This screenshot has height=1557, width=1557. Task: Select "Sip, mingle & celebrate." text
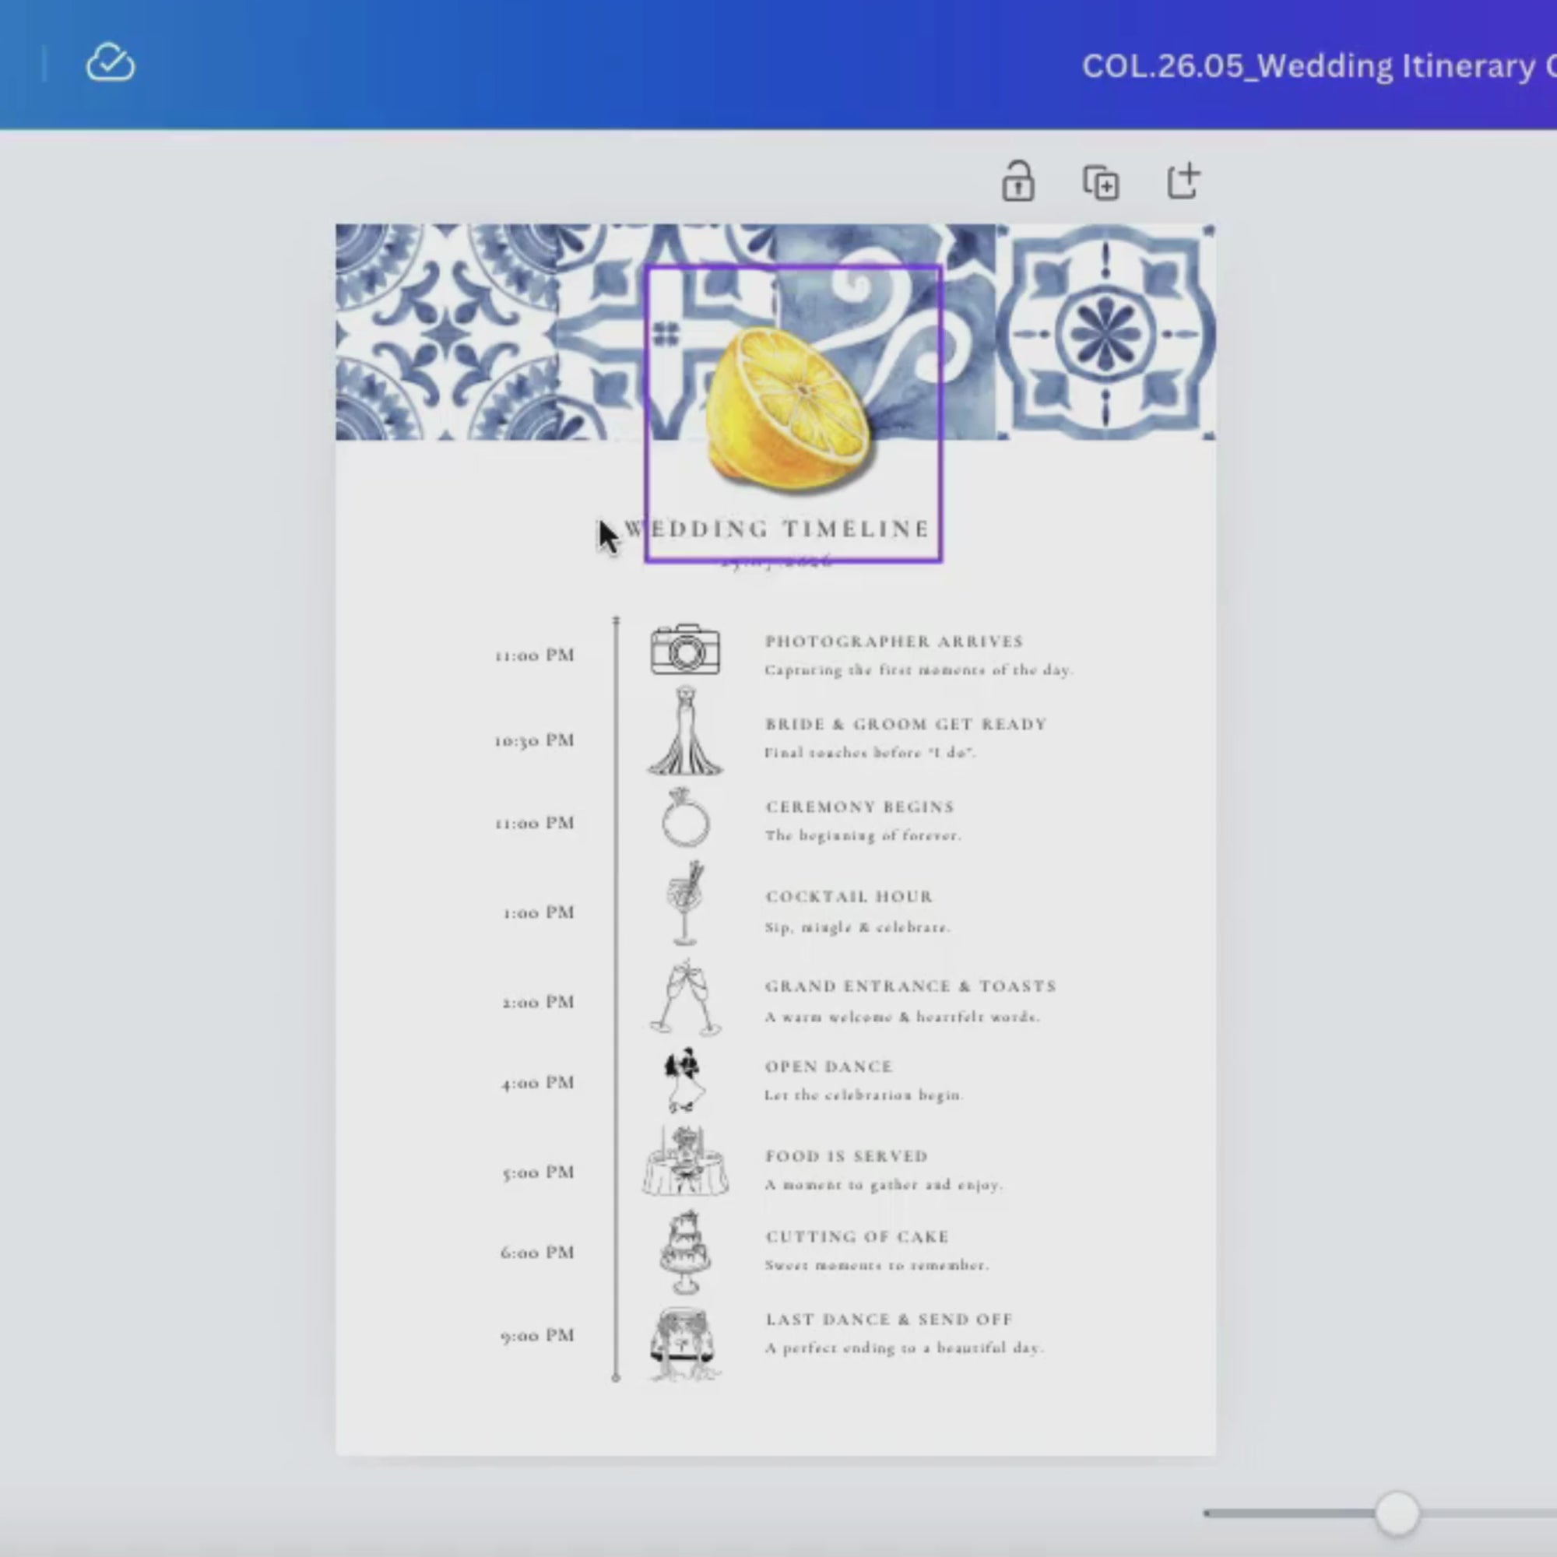tap(857, 928)
